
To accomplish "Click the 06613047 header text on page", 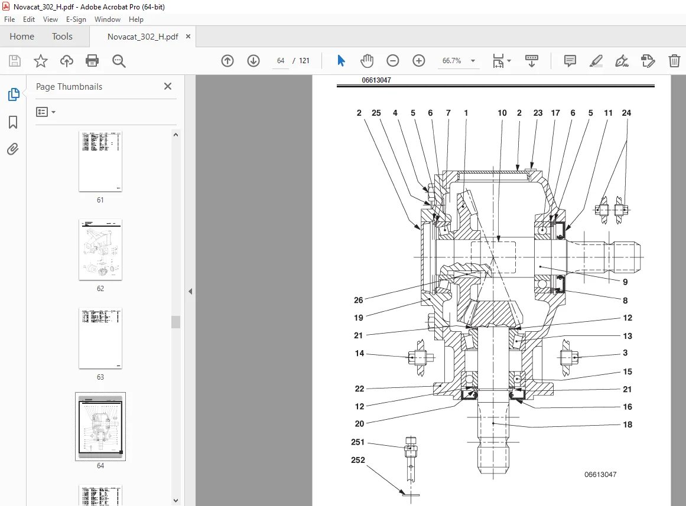I will [x=376, y=80].
